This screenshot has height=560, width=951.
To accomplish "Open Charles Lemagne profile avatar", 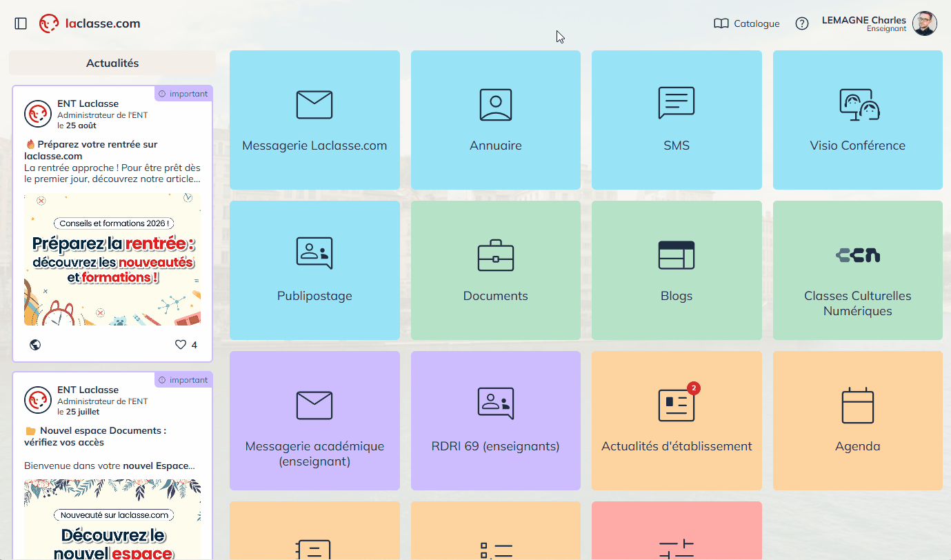I will coord(925,23).
